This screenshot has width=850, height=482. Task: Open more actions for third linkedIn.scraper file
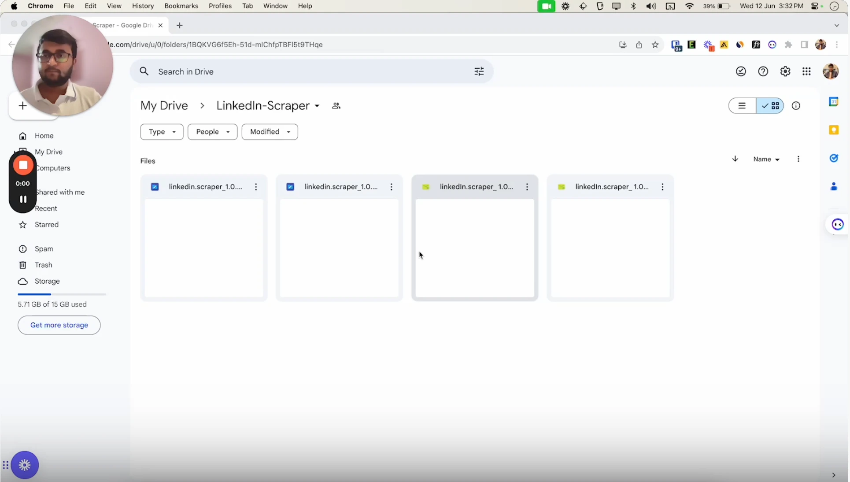[527, 187]
